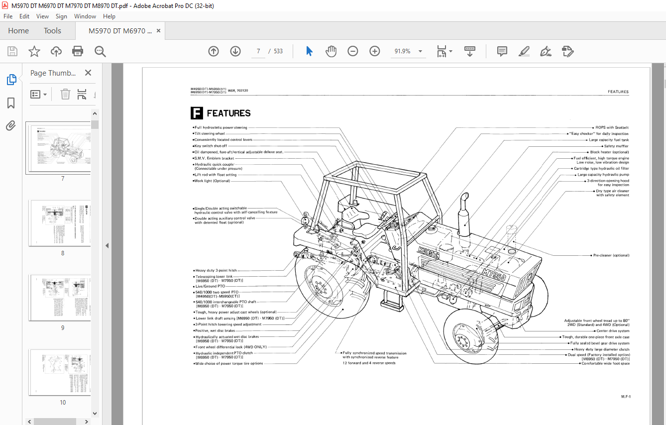
Task: Select the page 7 thumbnail
Action: (x=60, y=148)
